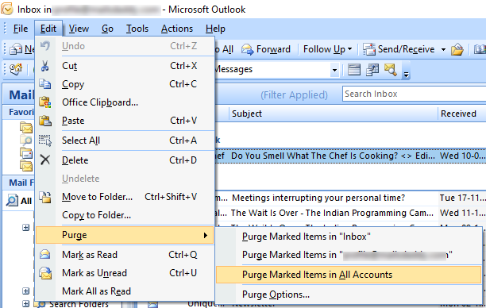Choose Cut from the Edit menu
Viewport: 486px width, 308px height.
coord(125,66)
